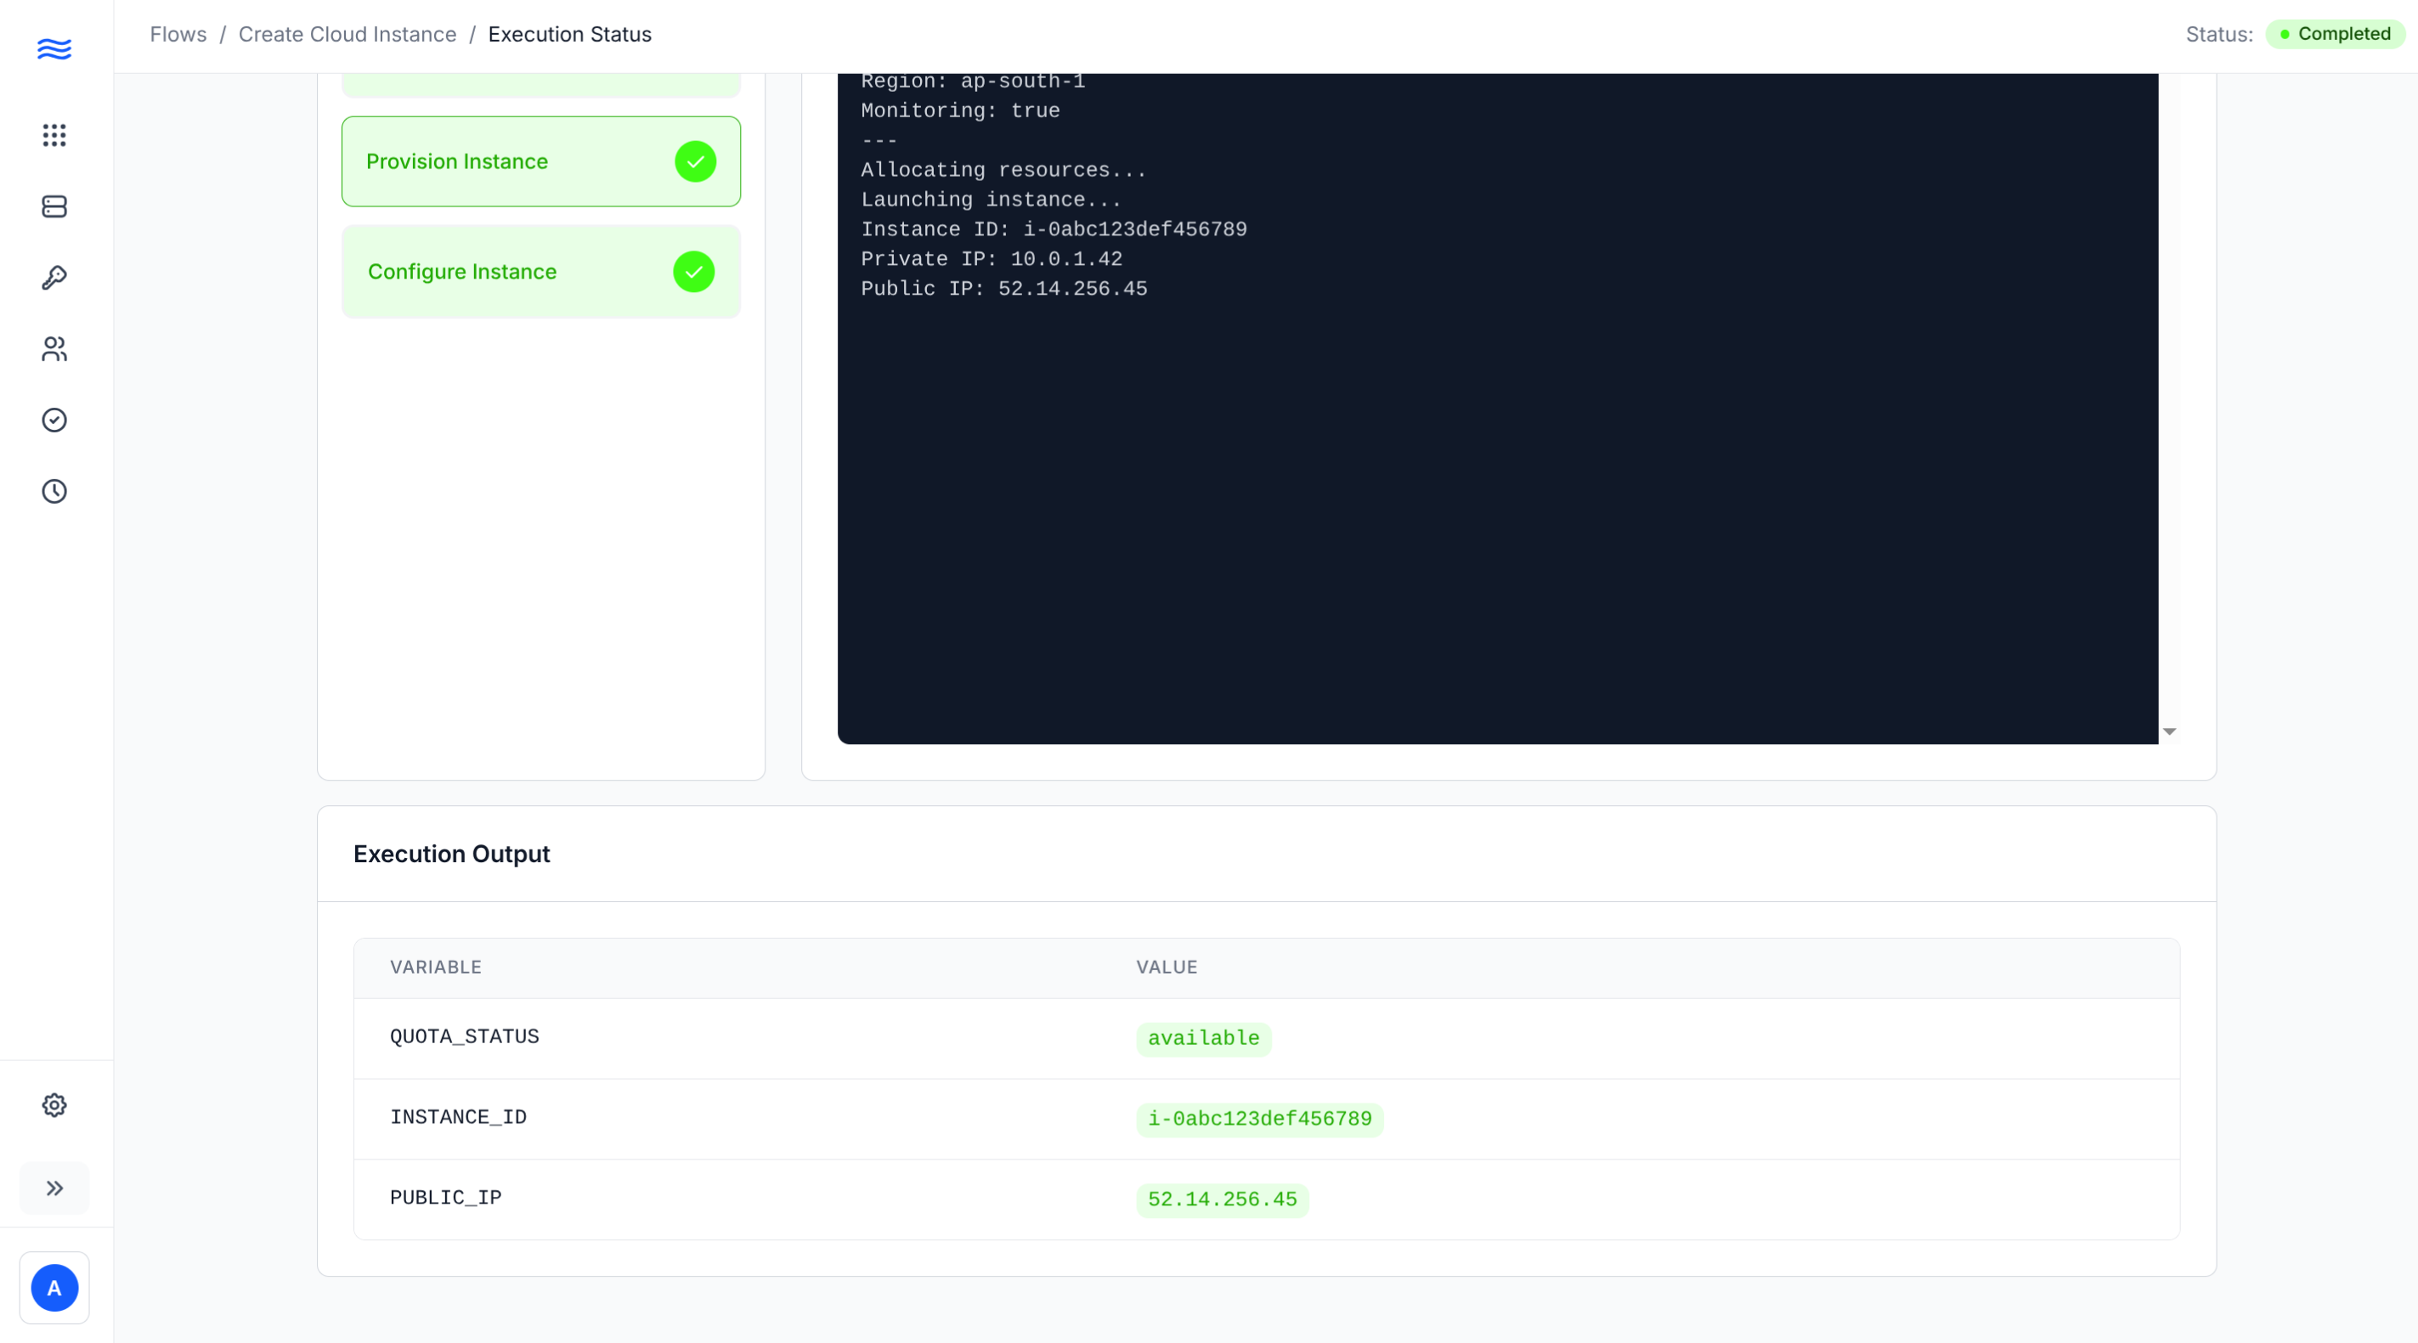The image size is (2418, 1343).
Task: Click the INSTANCE_ID value chip
Action: [1260, 1119]
